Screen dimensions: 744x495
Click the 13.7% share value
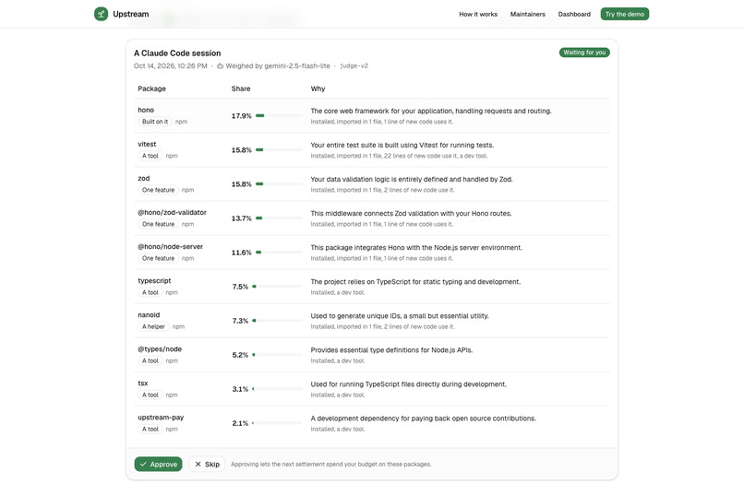(241, 218)
